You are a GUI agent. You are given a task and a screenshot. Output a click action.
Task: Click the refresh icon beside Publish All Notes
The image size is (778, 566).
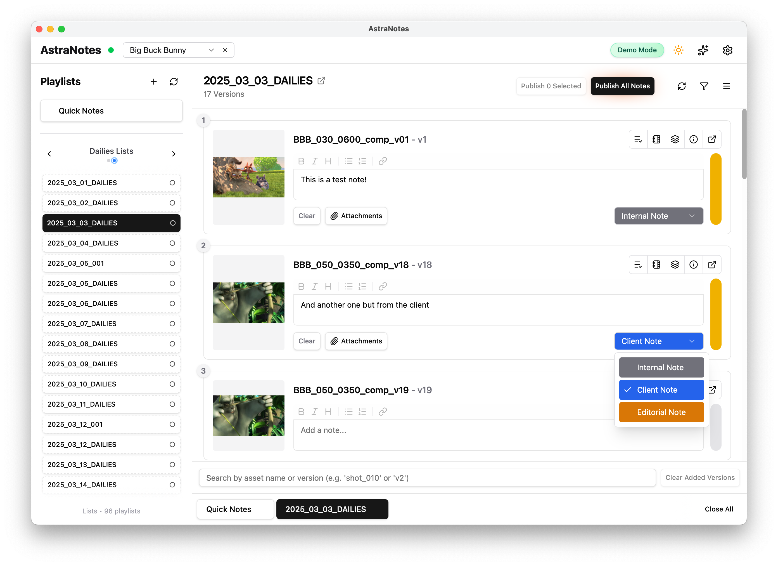pyautogui.click(x=682, y=86)
